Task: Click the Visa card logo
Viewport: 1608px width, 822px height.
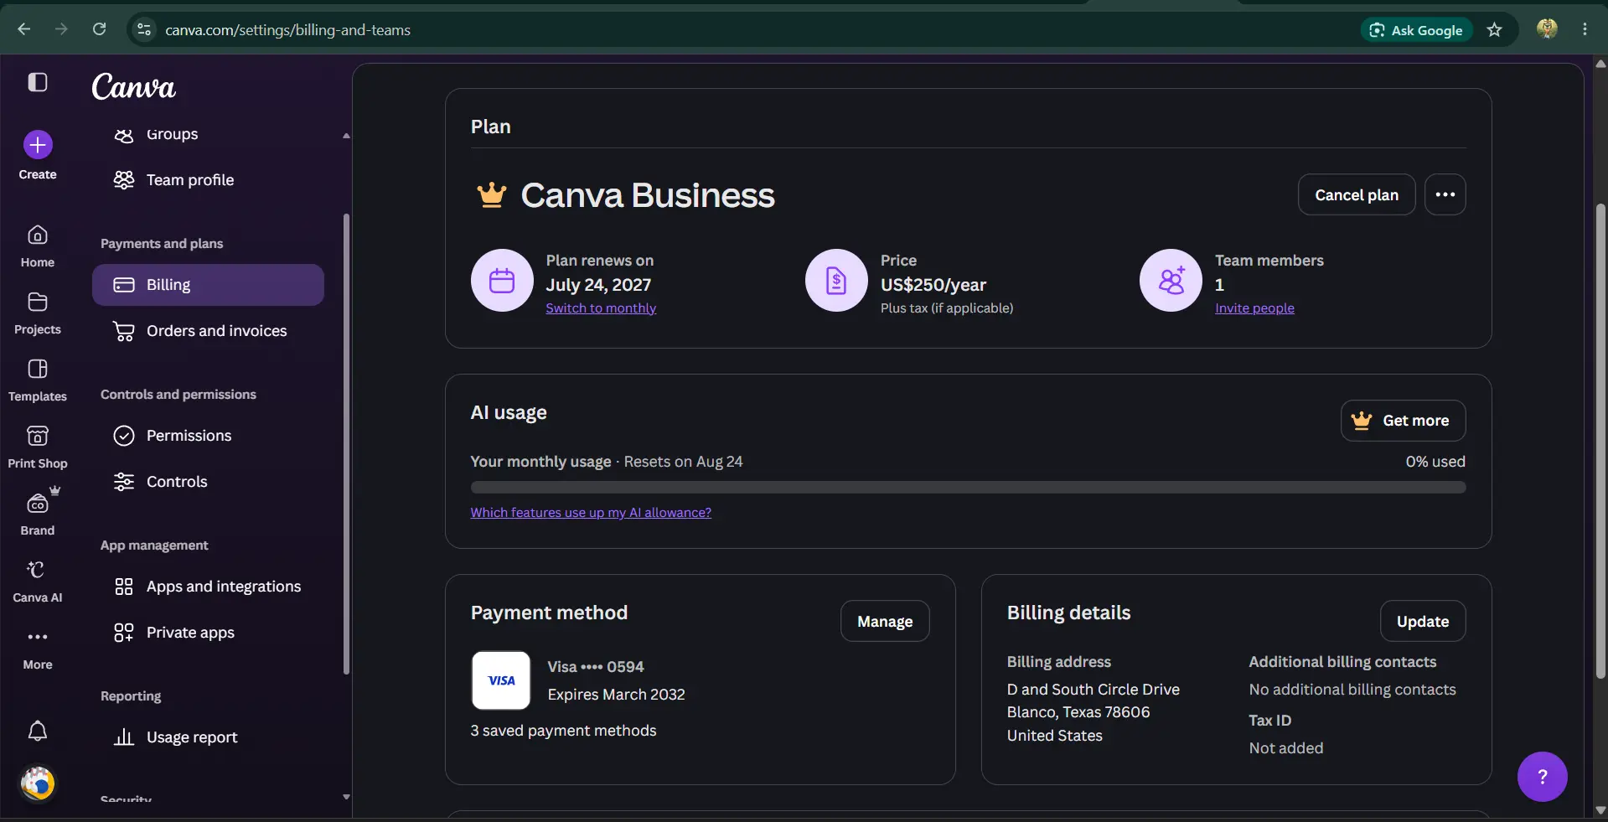Action: tap(501, 680)
